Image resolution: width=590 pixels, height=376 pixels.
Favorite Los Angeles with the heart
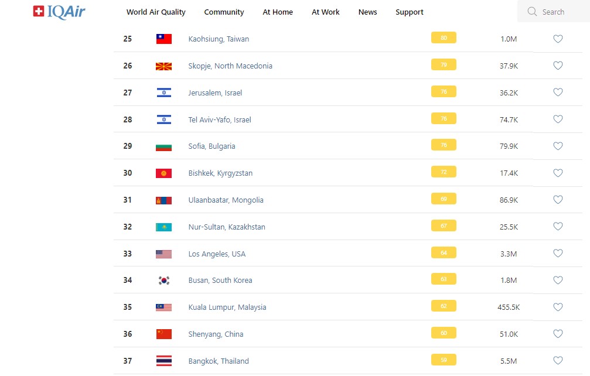(558, 254)
